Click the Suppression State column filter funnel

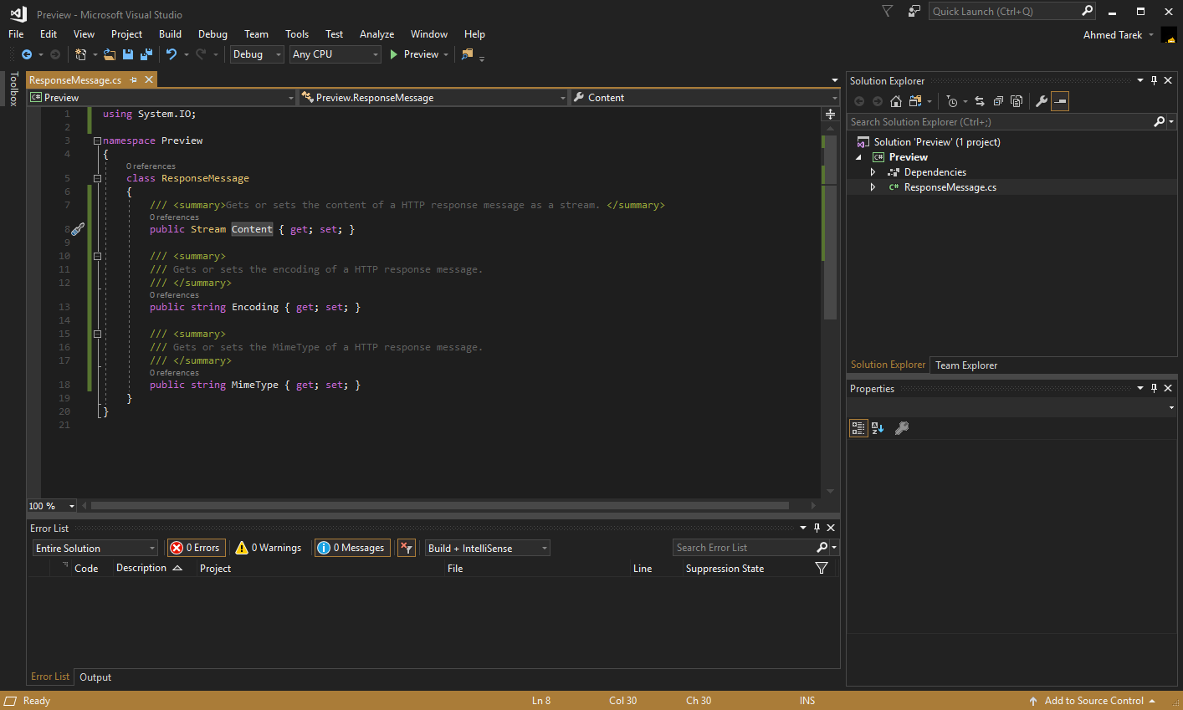(x=822, y=569)
